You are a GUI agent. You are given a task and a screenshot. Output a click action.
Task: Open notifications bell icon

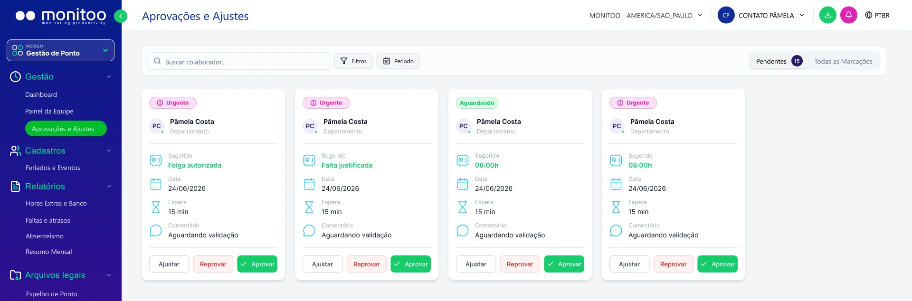pos(848,15)
